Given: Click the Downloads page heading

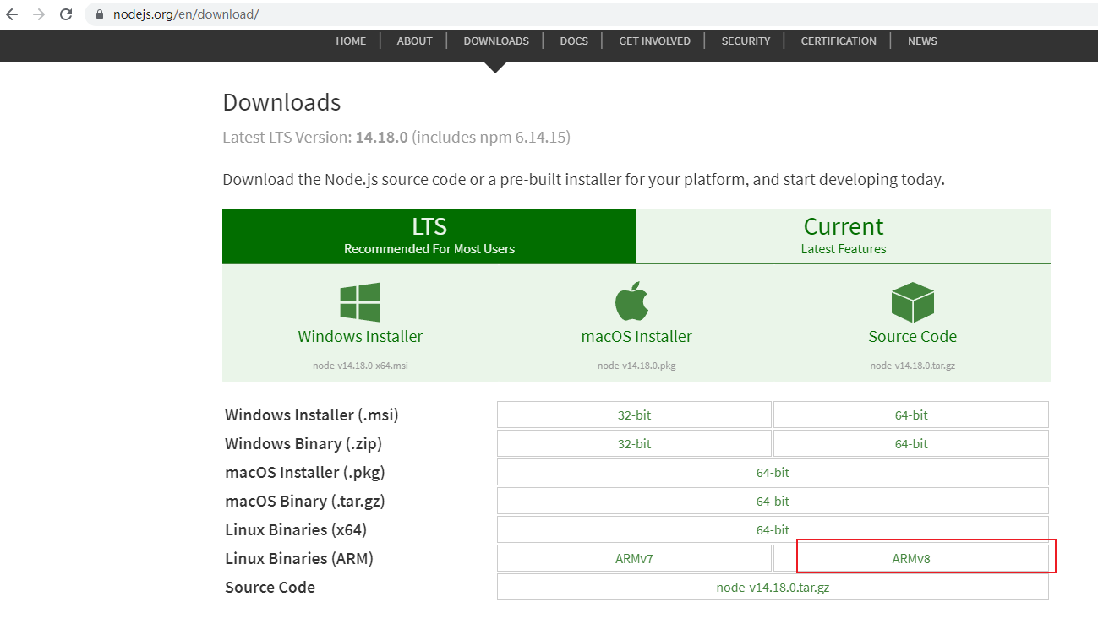Looking at the screenshot, I should (281, 102).
